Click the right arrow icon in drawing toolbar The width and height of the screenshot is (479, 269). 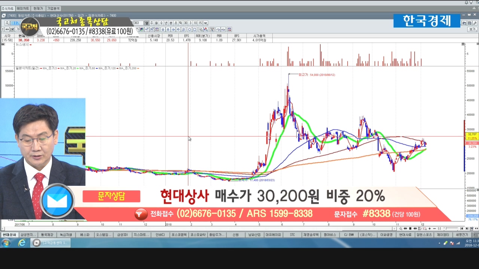[178, 30]
